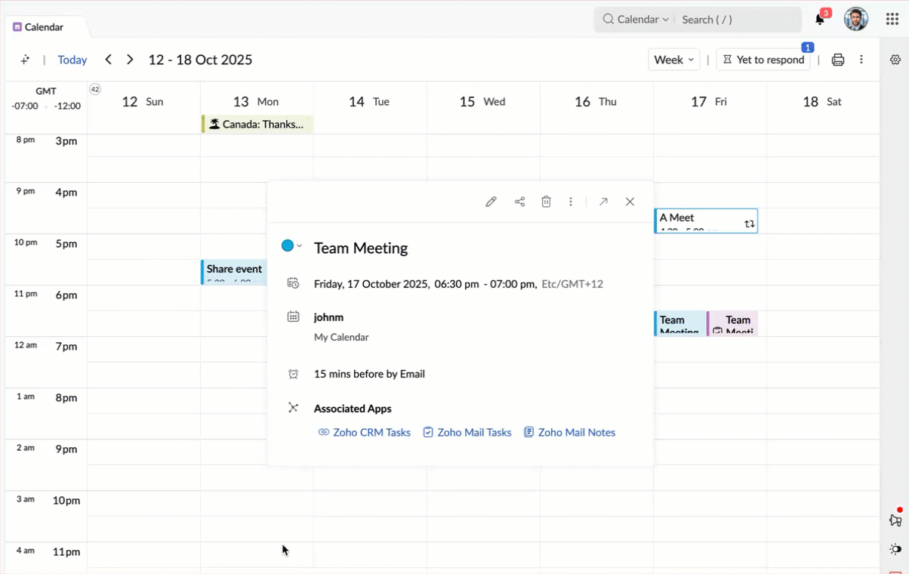Open Team Meeting in a new window
This screenshot has width=909, height=574.
pos(603,202)
